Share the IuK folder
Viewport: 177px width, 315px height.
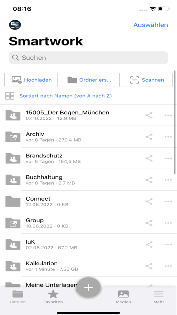point(149,244)
